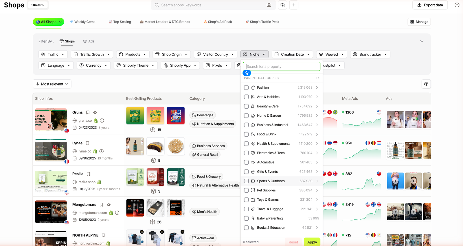Check the Fashion category checkbox

tap(246, 87)
